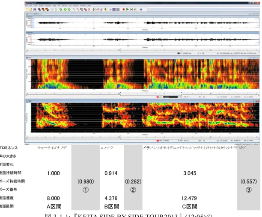The width and height of the screenshot is (262, 217).
Task: Open the File menu
Action: coord(27,6)
